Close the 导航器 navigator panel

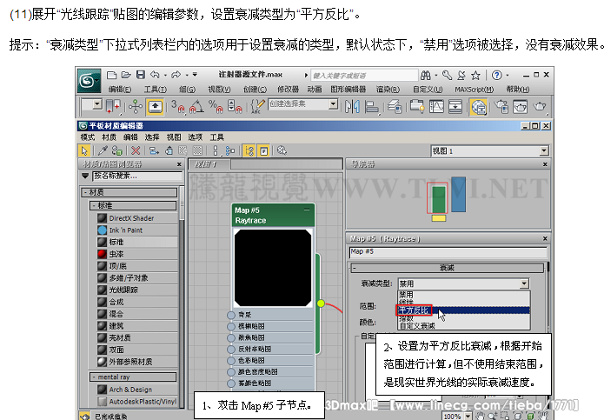pyautogui.click(x=545, y=164)
